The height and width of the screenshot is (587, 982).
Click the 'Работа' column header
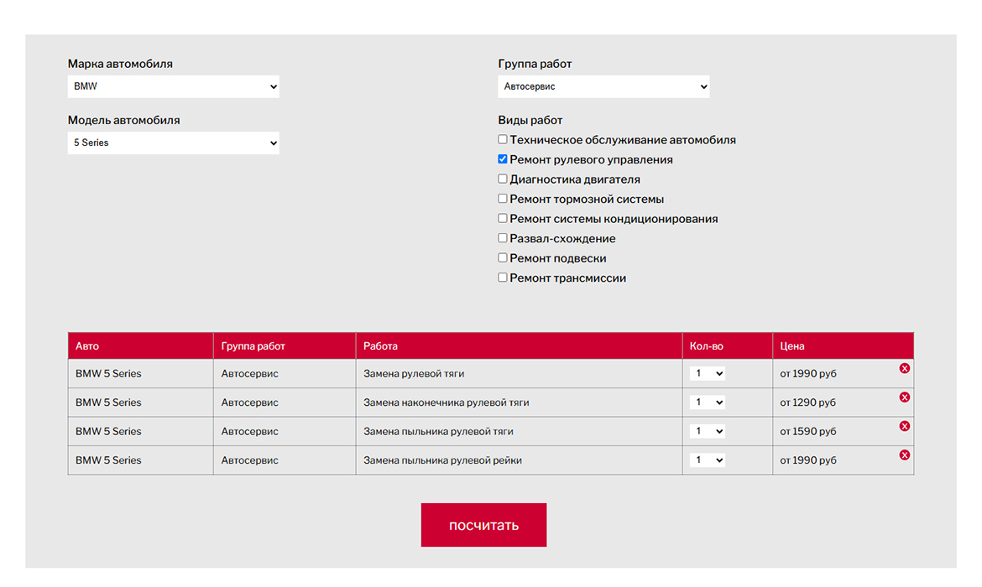tap(520, 346)
